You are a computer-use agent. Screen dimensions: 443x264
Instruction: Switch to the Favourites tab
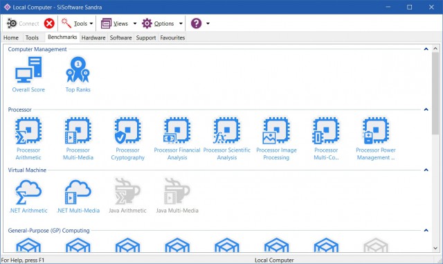point(172,37)
